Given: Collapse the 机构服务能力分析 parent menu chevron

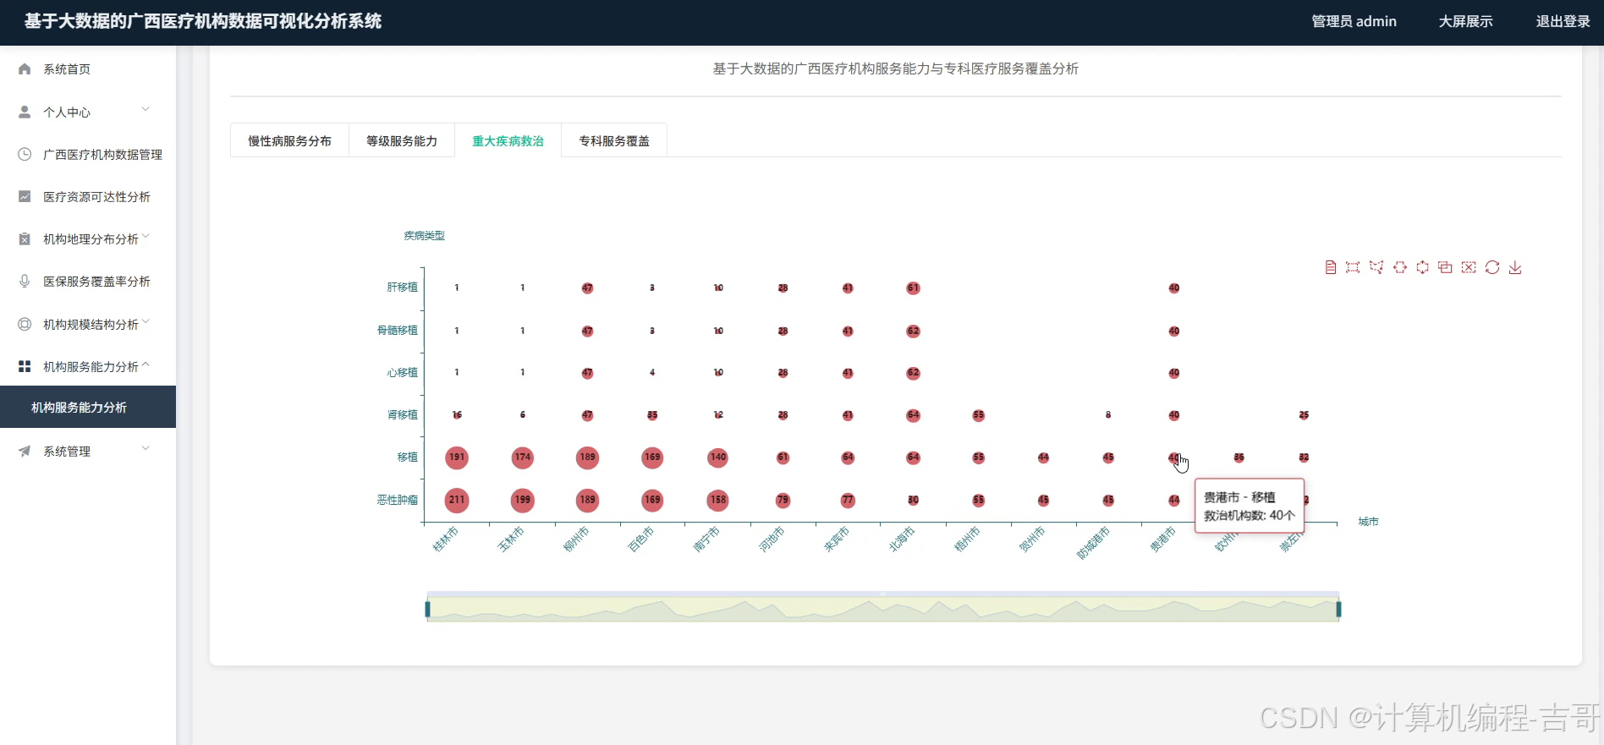Looking at the screenshot, I should pyautogui.click(x=146, y=364).
